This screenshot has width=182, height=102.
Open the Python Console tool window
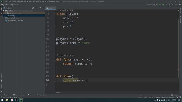(42, 95)
